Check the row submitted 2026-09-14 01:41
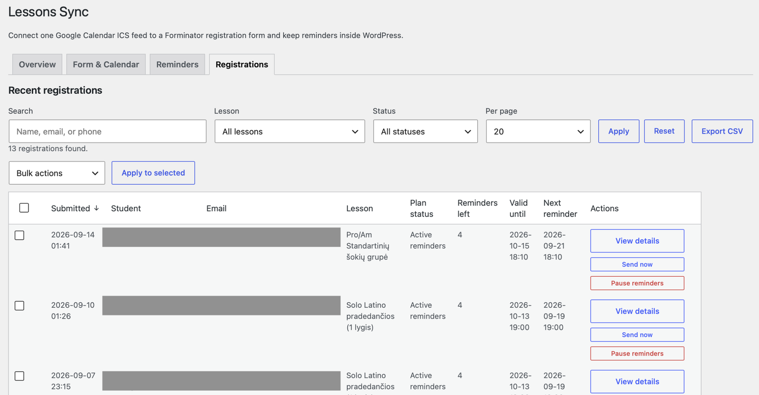Image resolution: width=759 pixels, height=395 pixels. click(x=19, y=235)
